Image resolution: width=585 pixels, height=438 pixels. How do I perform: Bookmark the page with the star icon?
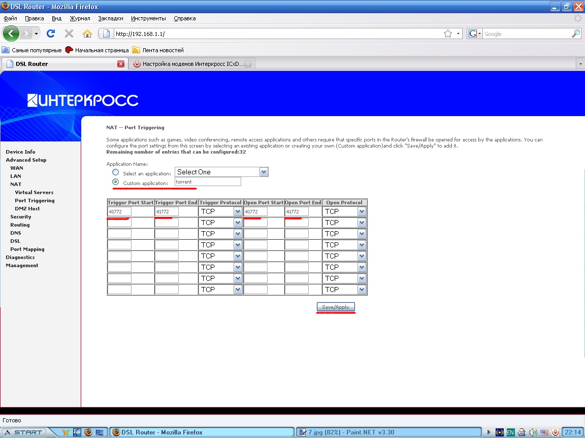(447, 33)
